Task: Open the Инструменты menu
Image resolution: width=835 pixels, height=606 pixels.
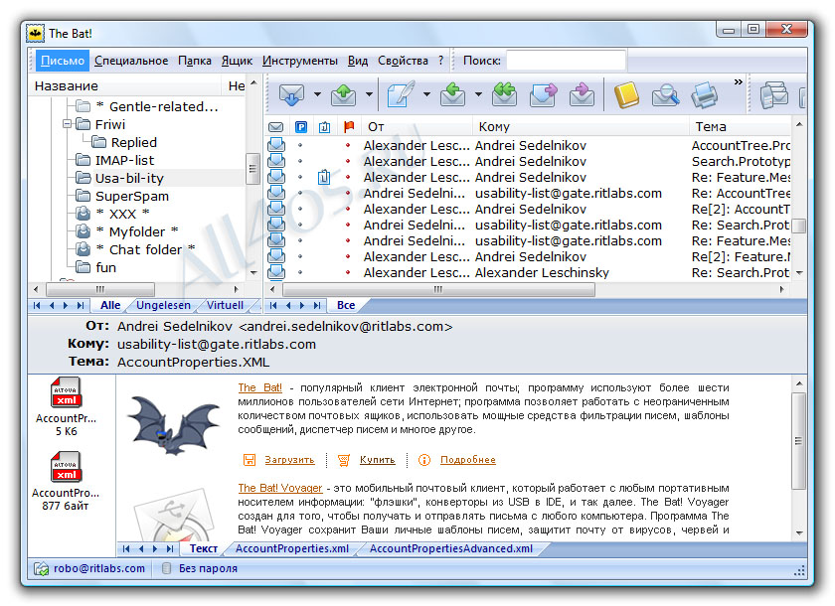Action: (x=300, y=61)
